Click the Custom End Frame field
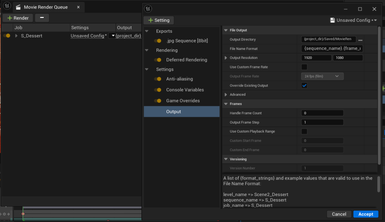 (322, 150)
